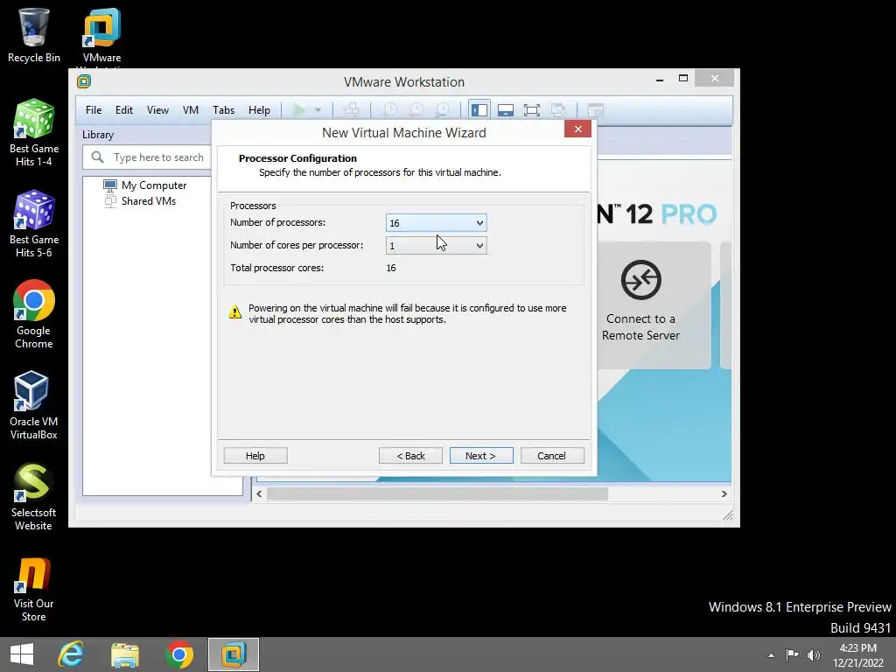
Task: Open the Windows Start button
Action: pos(22,654)
